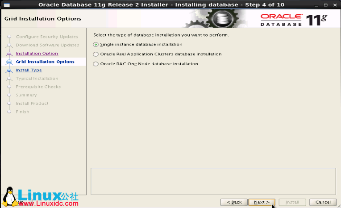Click the Oracle Database 11g logo
Image resolution: width=341 pixels, height=208 pixels.
tap(294, 20)
